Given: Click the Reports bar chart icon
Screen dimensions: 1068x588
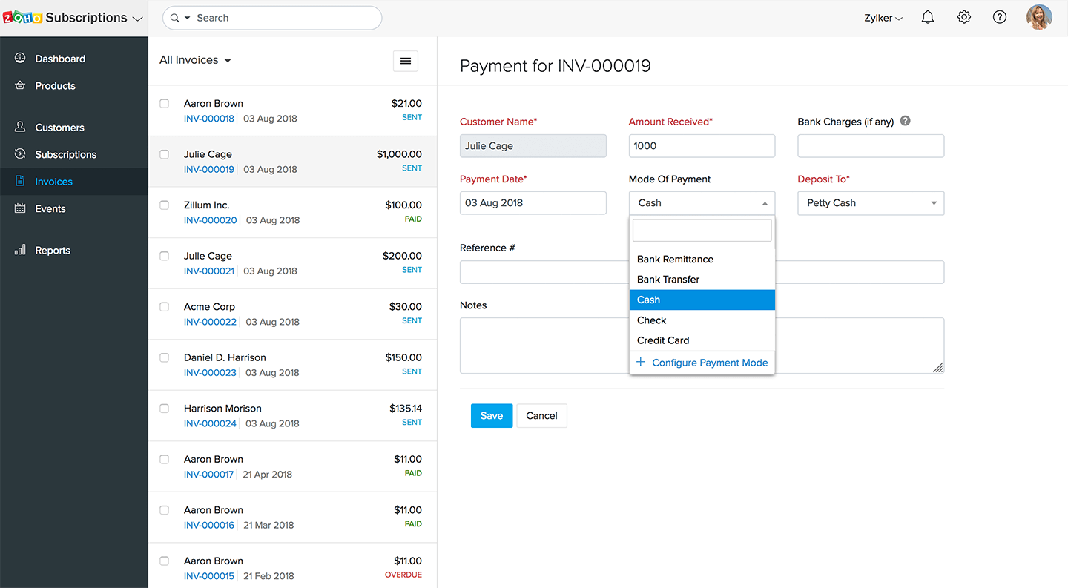Looking at the screenshot, I should pos(20,250).
